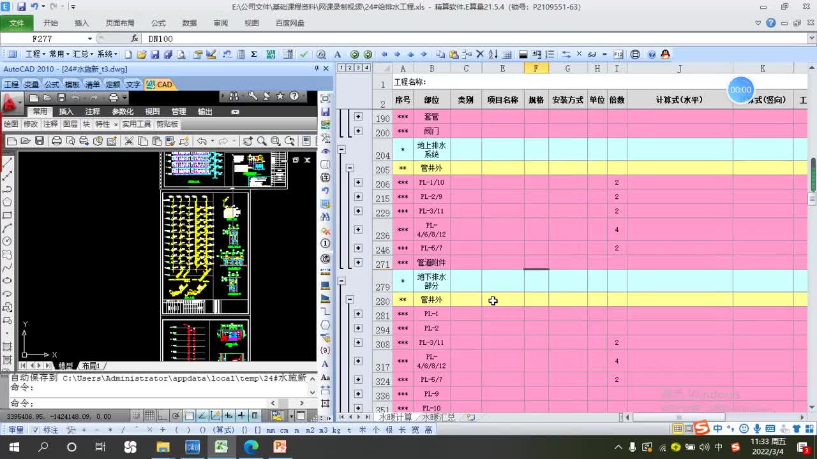Image resolution: width=817 pixels, height=459 pixels.
Task: Click the blue right arrow toolbar icon
Action: tap(397, 54)
